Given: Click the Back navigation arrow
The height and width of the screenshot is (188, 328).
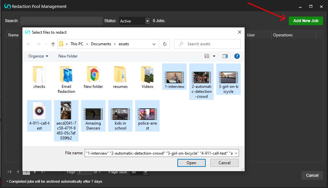Looking at the screenshot, I should pyautogui.click(x=29, y=44).
